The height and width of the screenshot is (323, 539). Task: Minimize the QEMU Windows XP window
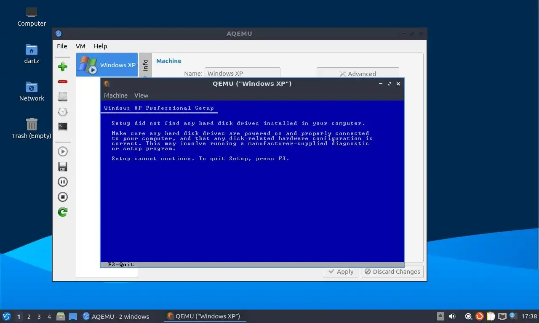click(381, 84)
